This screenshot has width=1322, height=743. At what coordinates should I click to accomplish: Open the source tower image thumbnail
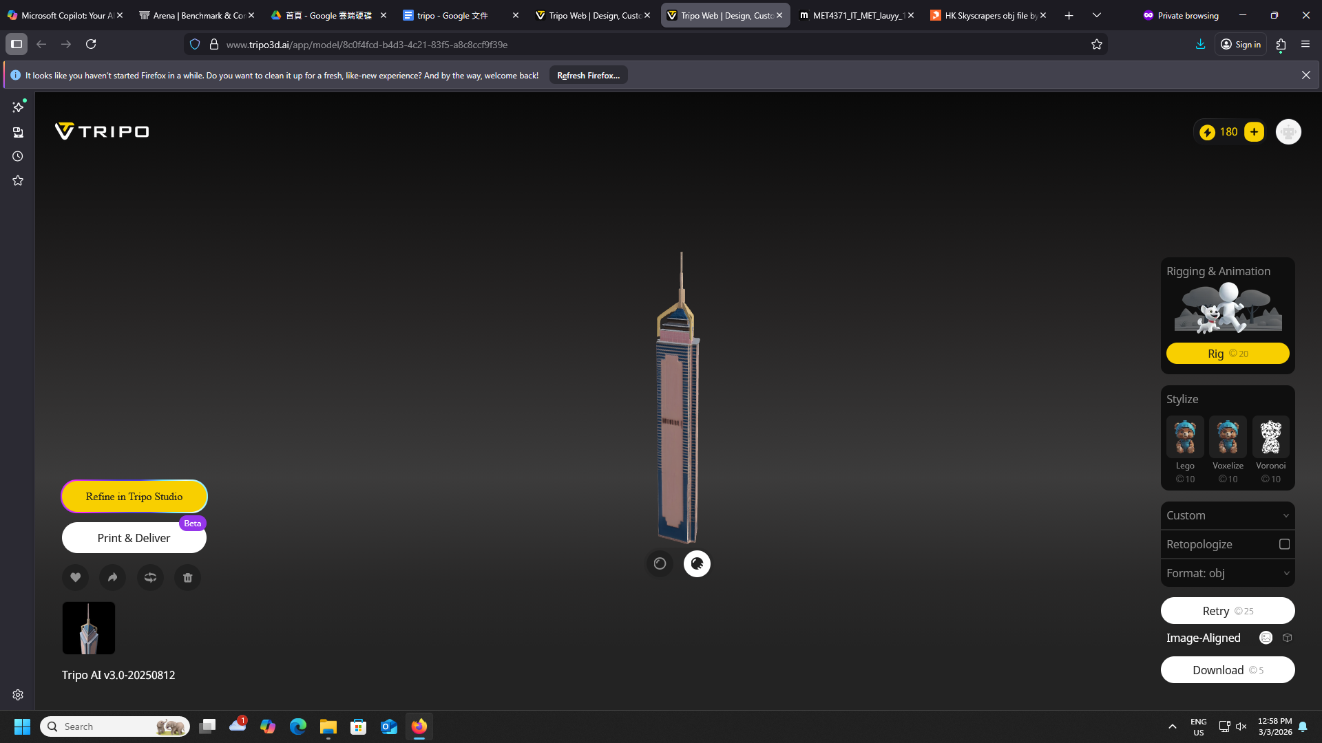click(x=89, y=628)
